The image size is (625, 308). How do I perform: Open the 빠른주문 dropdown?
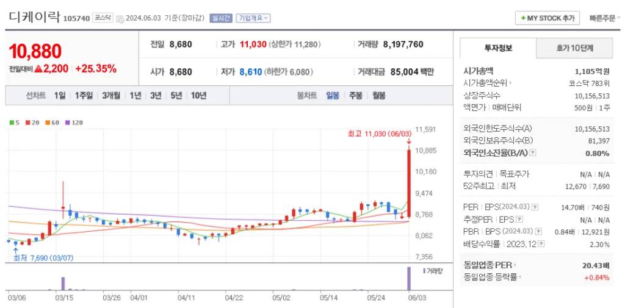(x=605, y=18)
